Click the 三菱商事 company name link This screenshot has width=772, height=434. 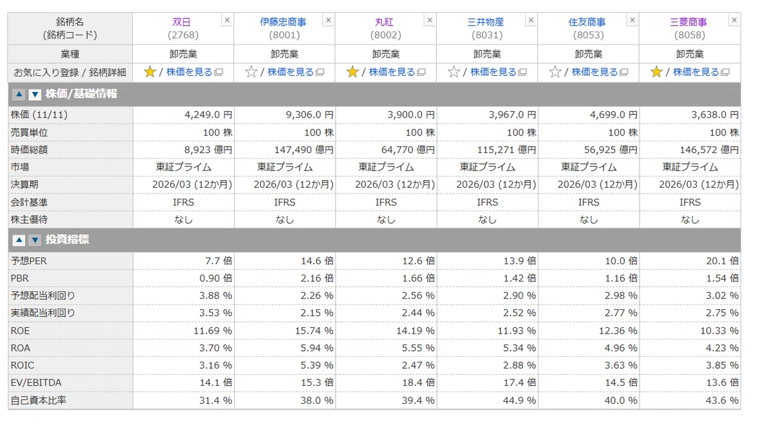pyautogui.click(x=689, y=23)
